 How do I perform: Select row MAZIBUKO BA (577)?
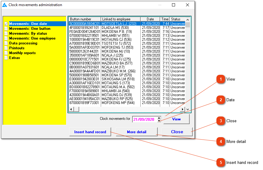pyautogui.click(x=127, y=63)
